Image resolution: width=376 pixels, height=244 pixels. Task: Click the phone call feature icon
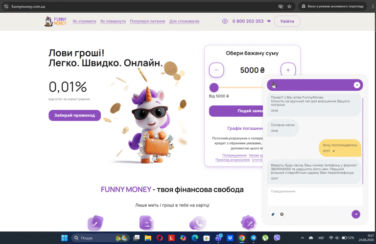coord(198,223)
